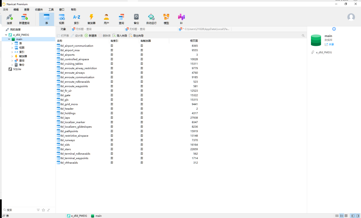361x218 pixels.
Task: Open the 工具 (Tools) menu
Action: pyautogui.click(x=51, y=10)
